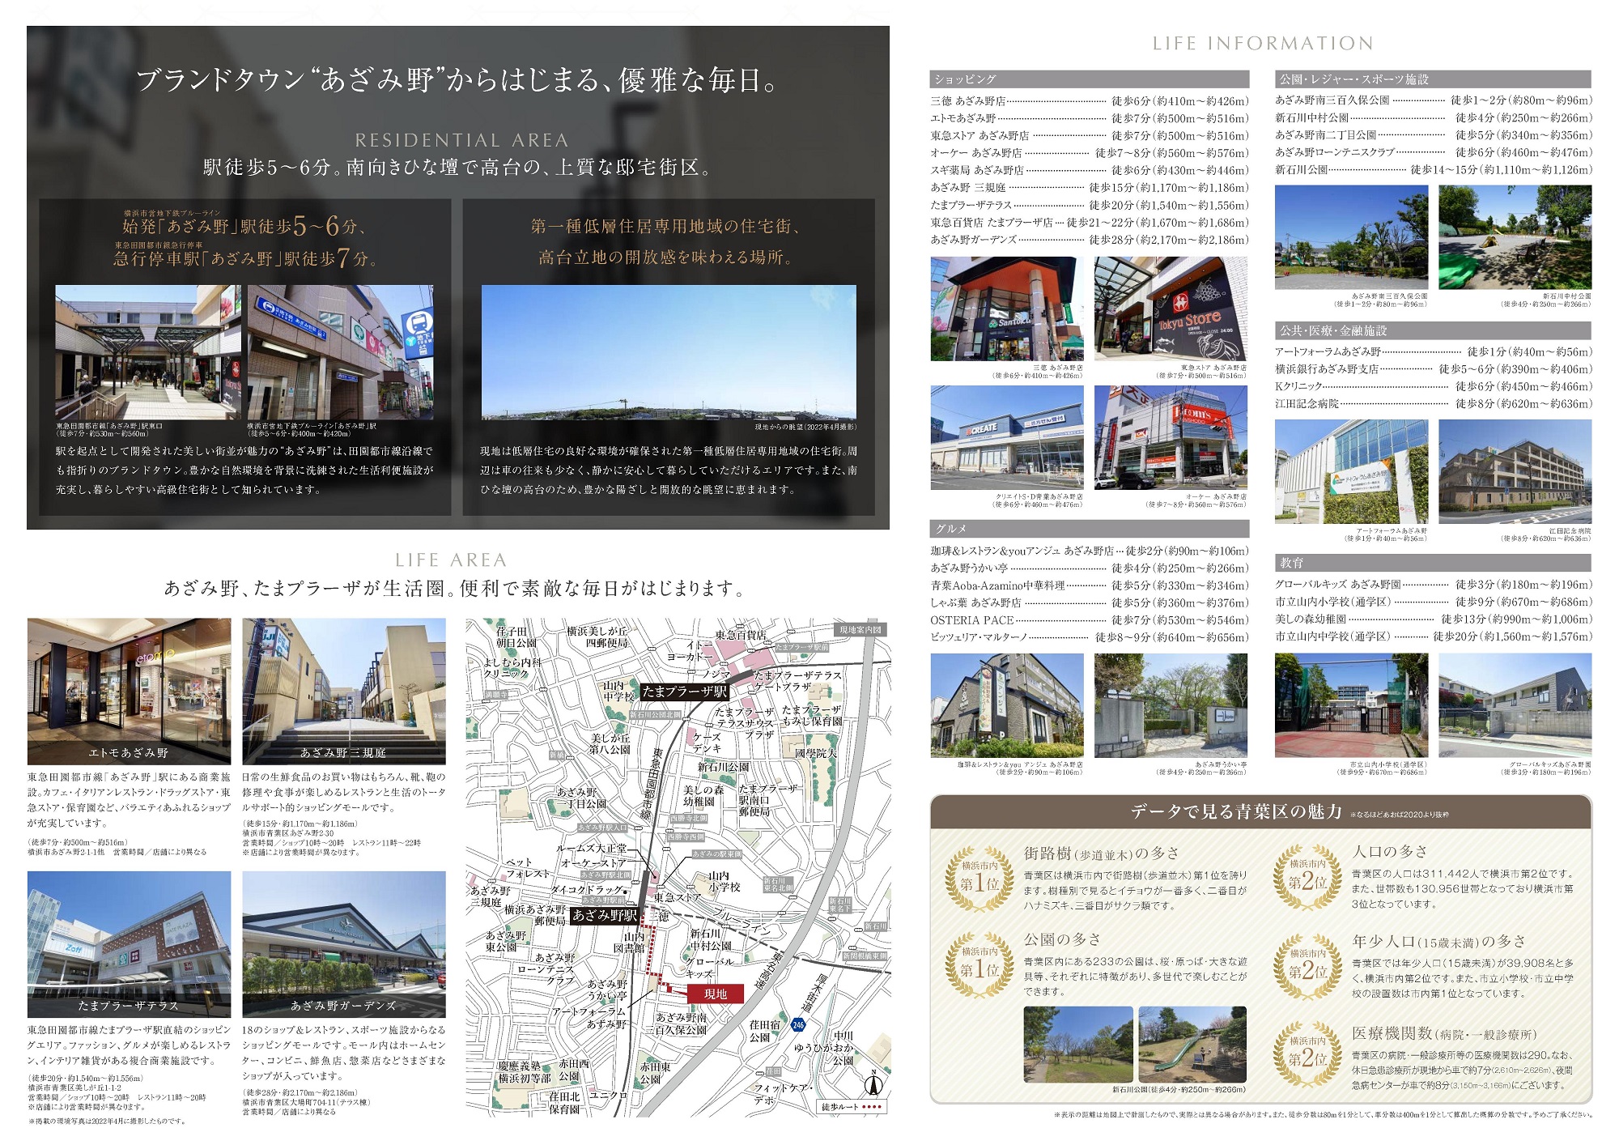
Task: Select the ショッピング section header
Action: point(1089,79)
